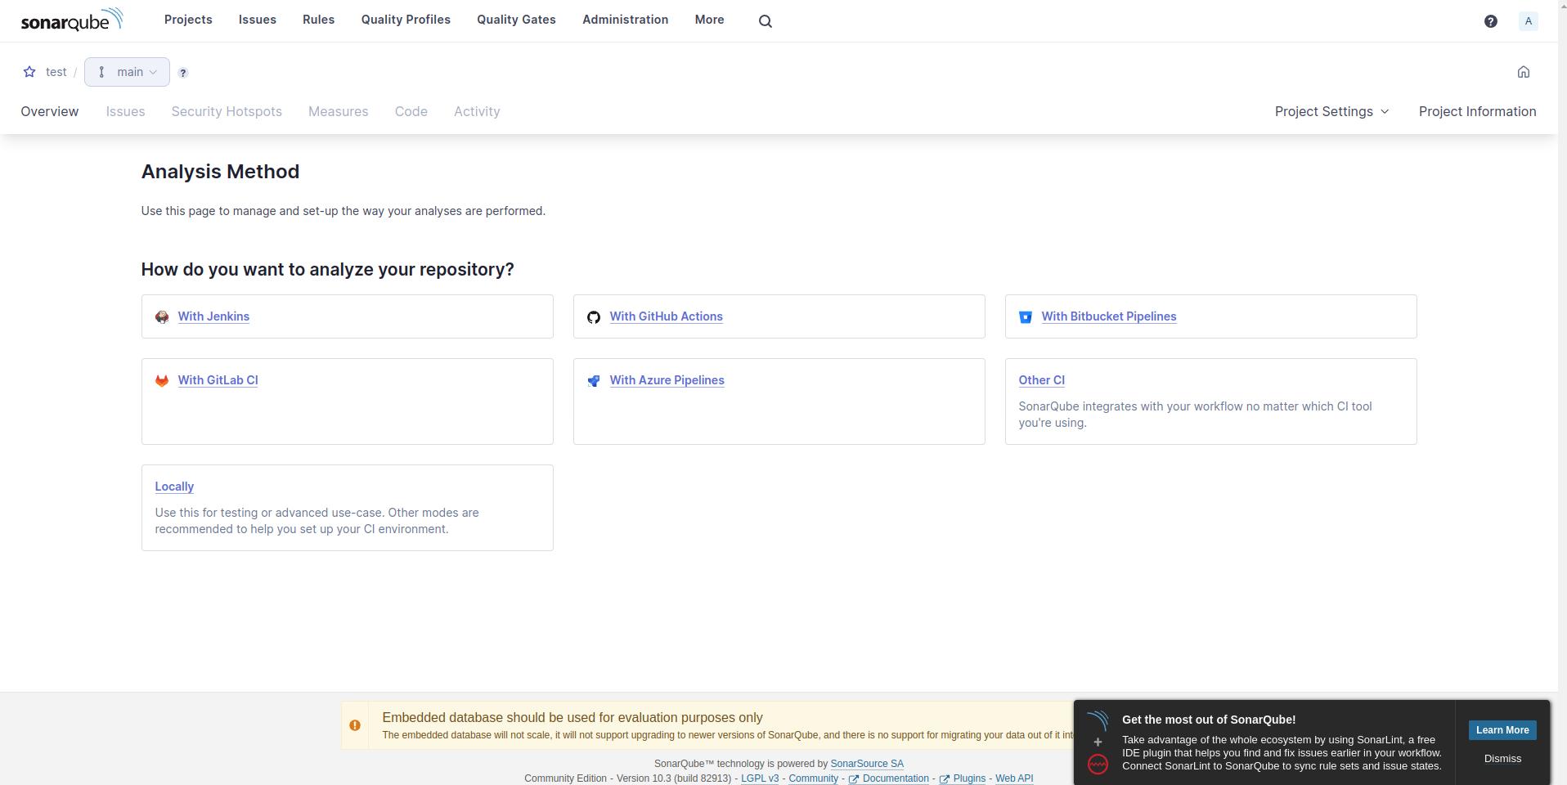Click the GitLab fox icon
Image resolution: width=1567 pixels, height=785 pixels.
coord(162,380)
